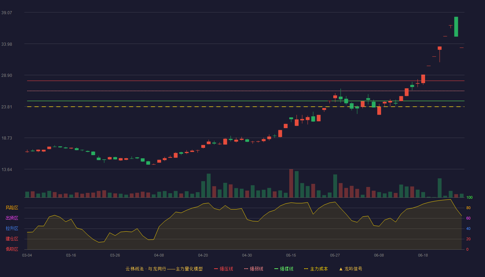Click the 06-18 date label
Viewport: 485px width, 277px height.
tap(423, 255)
